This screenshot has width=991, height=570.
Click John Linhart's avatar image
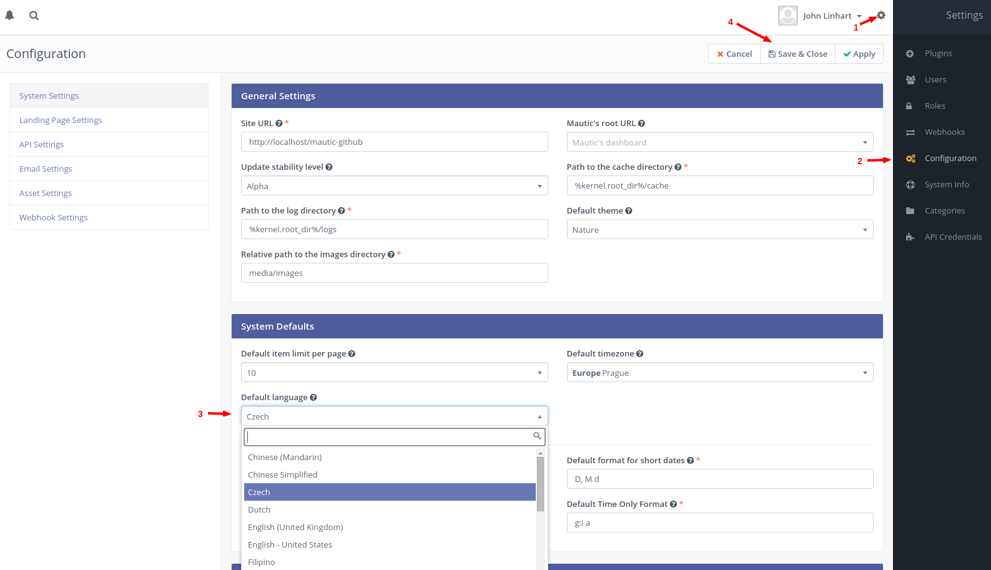tap(788, 16)
